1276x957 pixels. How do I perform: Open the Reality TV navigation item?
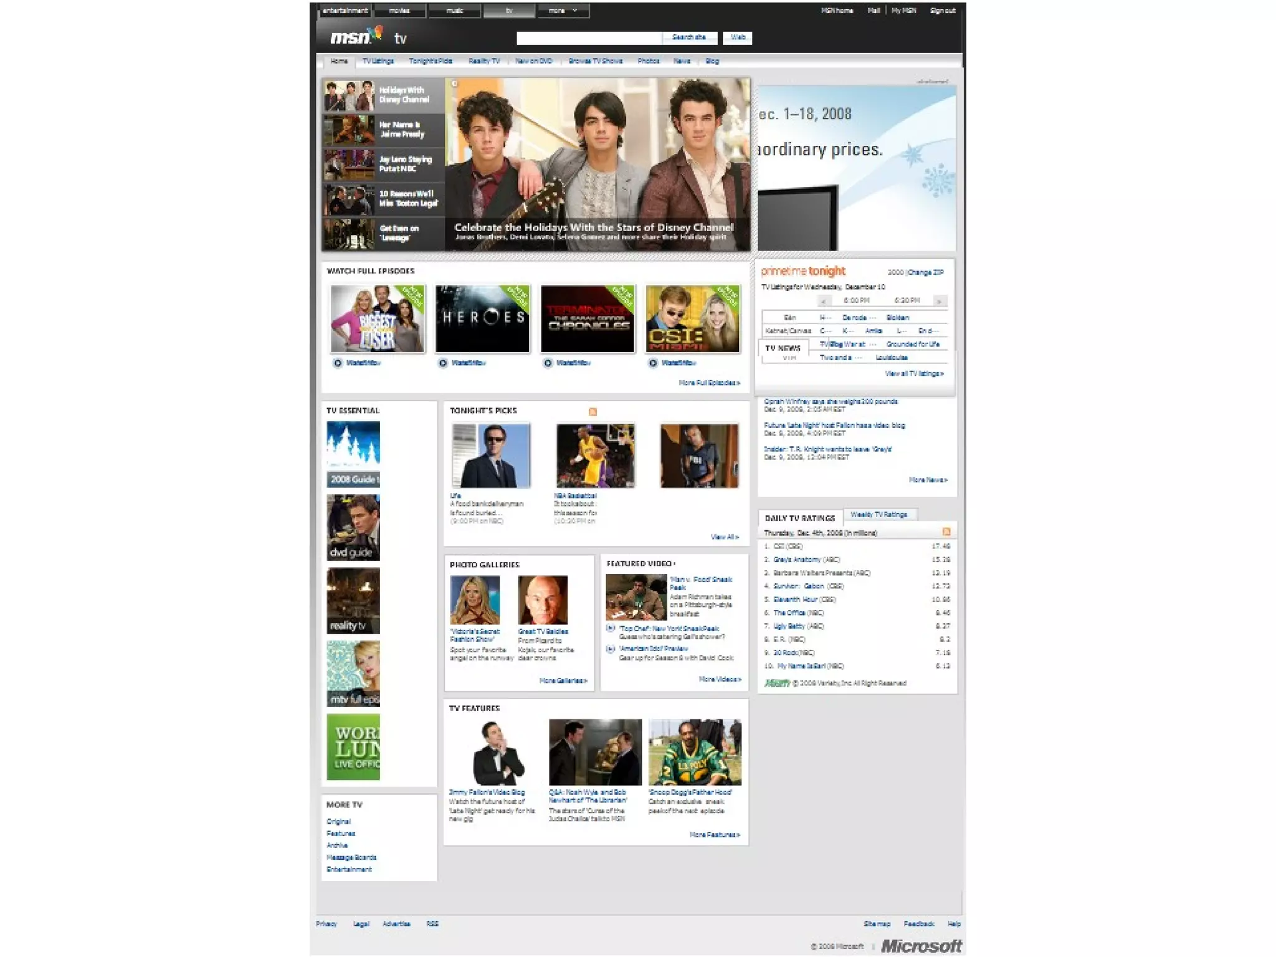click(x=483, y=61)
